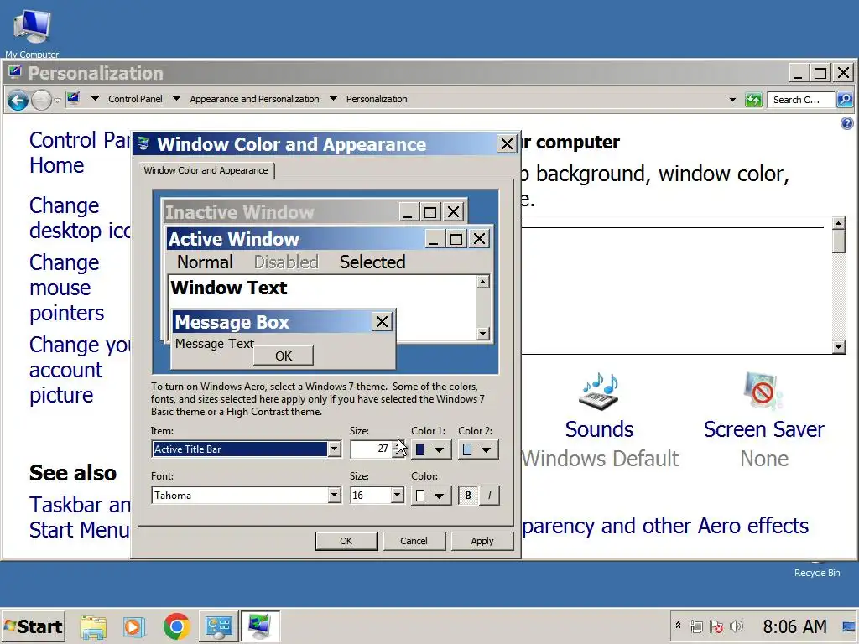Click the clock showing 8:06 AM
The width and height of the screenshot is (859, 644).
(x=794, y=626)
